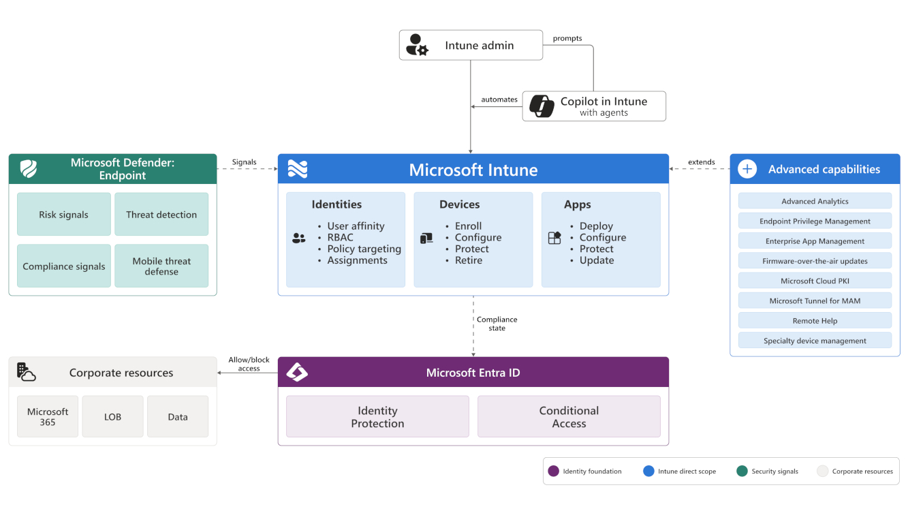Click the 'Security signals' legend text
The width and height of the screenshot is (908, 511).
pos(774,471)
